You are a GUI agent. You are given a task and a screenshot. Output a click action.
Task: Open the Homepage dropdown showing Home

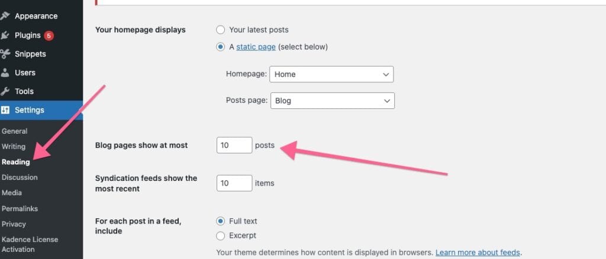click(331, 75)
